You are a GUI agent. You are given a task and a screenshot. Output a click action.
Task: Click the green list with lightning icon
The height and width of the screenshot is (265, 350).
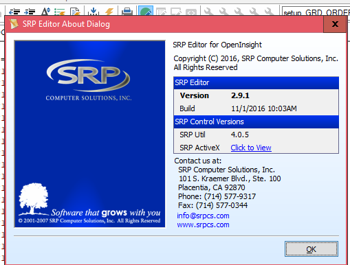[60, 12]
